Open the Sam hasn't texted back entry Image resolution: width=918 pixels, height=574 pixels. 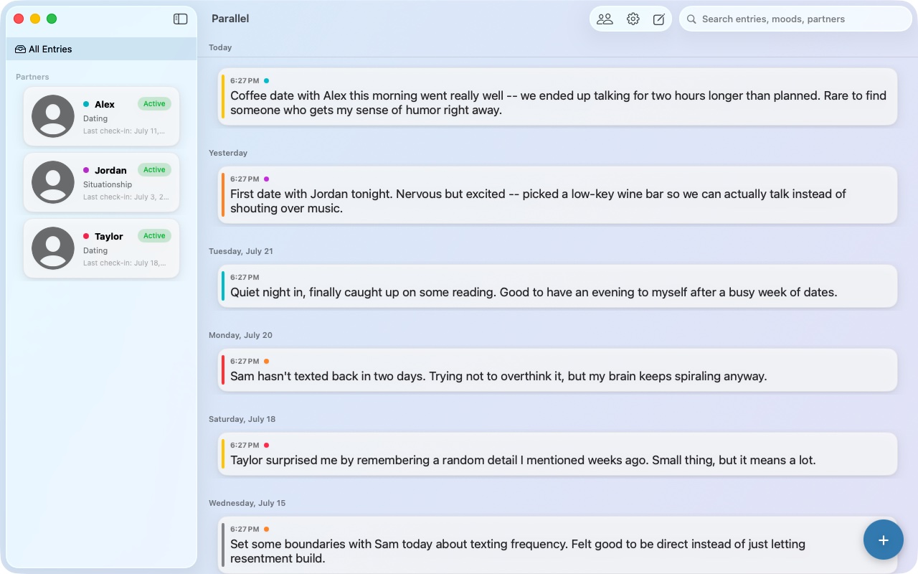(557, 370)
